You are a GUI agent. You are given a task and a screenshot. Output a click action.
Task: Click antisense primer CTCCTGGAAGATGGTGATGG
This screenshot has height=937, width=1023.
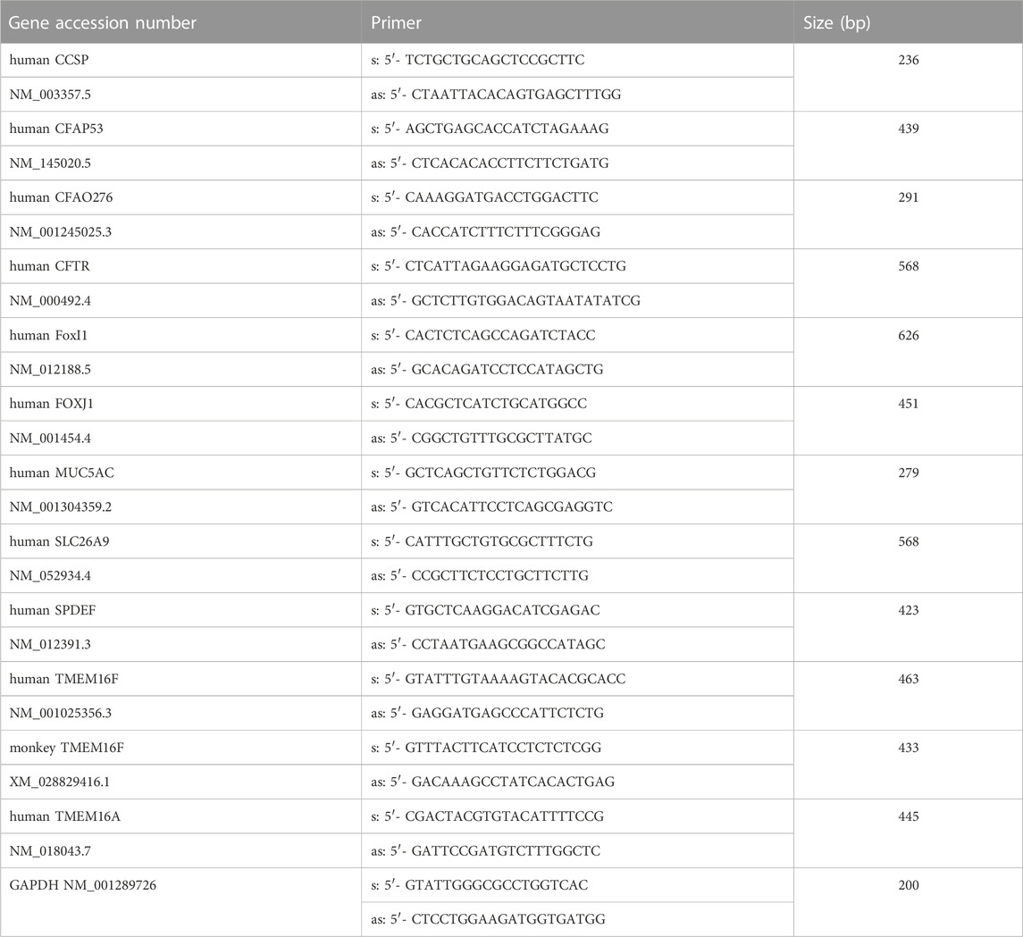pyautogui.click(x=508, y=919)
